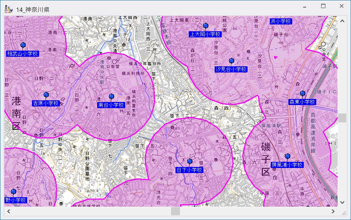Select the 野小学校 label
This screenshot has height=220, width=351.
(16, 200)
